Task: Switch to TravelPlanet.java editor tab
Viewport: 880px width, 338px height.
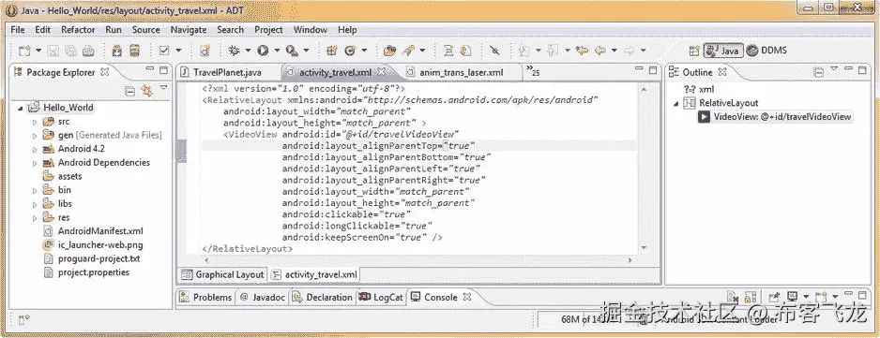Action: 227,72
